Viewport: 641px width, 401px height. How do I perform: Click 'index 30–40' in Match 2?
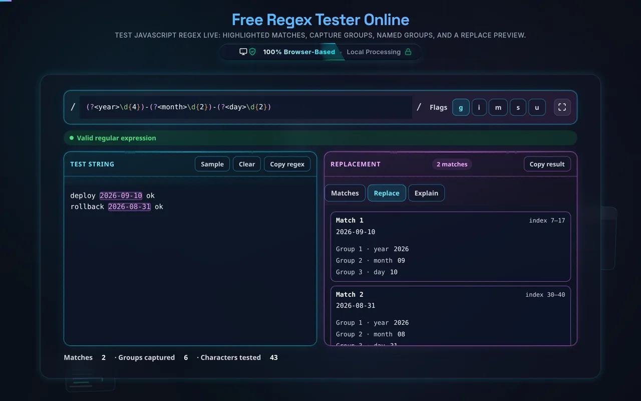(545, 295)
